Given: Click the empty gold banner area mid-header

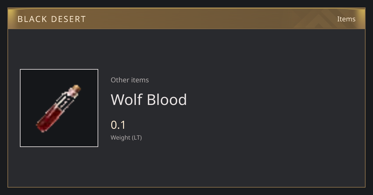Looking at the screenshot, I should tap(186, 19).
